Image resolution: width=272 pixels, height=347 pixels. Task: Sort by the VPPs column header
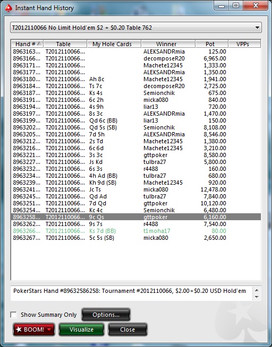tap(244, 44)
